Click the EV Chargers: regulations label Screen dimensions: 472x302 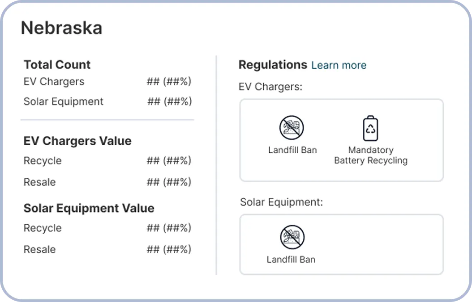[270, 87]
